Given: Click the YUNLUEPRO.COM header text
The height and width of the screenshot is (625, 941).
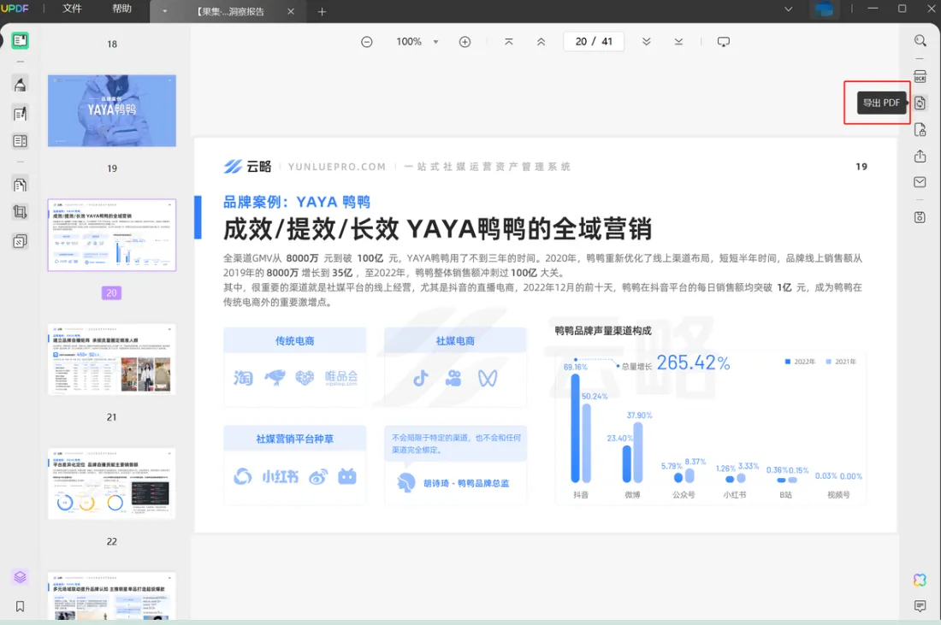Looking at the screenshot, I should 337,167.
